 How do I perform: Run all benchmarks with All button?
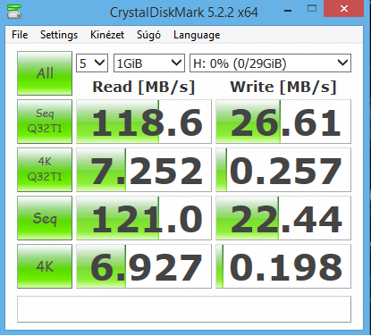45,73
